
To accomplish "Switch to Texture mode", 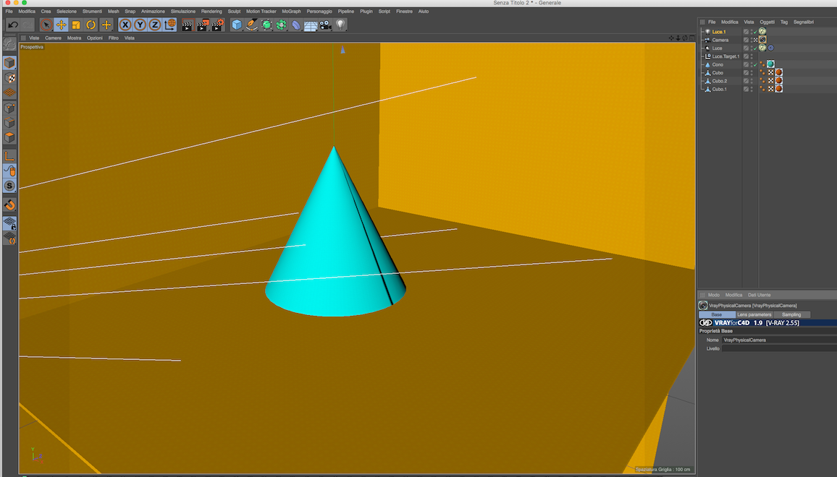I will (9, 78).
